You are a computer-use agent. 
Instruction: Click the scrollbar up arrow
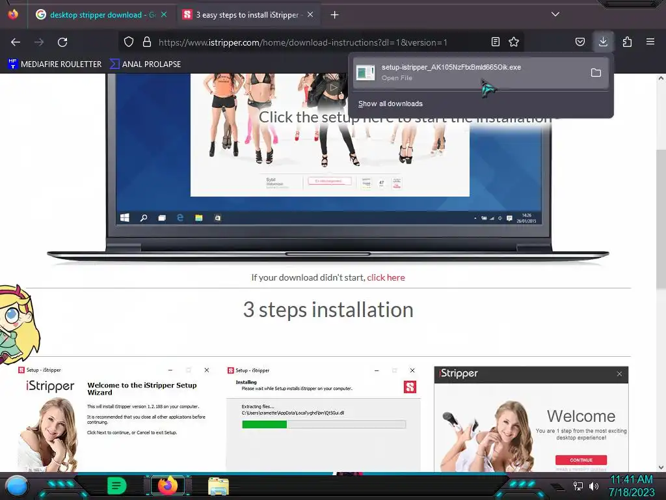pyautogui.click(x=661, y=78)
